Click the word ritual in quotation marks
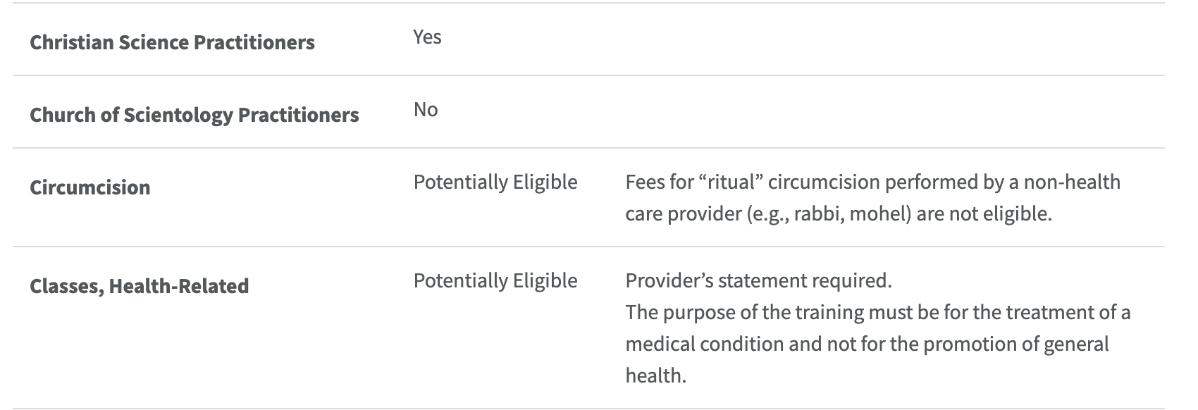1198x410 pixels. (x=731, y=182)
